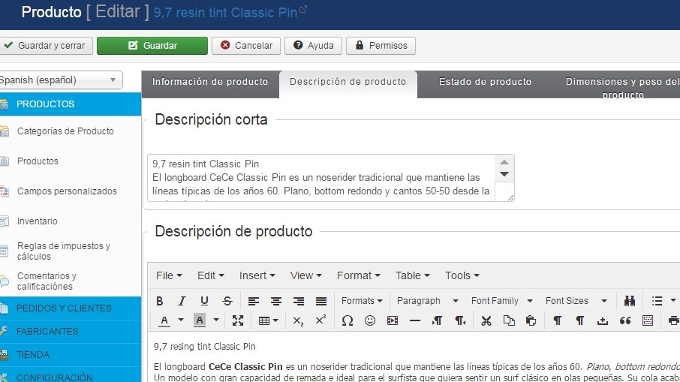Open product link next to title
680x382 pixels.
coord(303,9)
